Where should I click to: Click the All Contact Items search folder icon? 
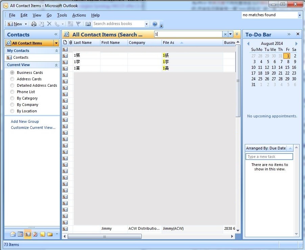[x=8, y=43]
